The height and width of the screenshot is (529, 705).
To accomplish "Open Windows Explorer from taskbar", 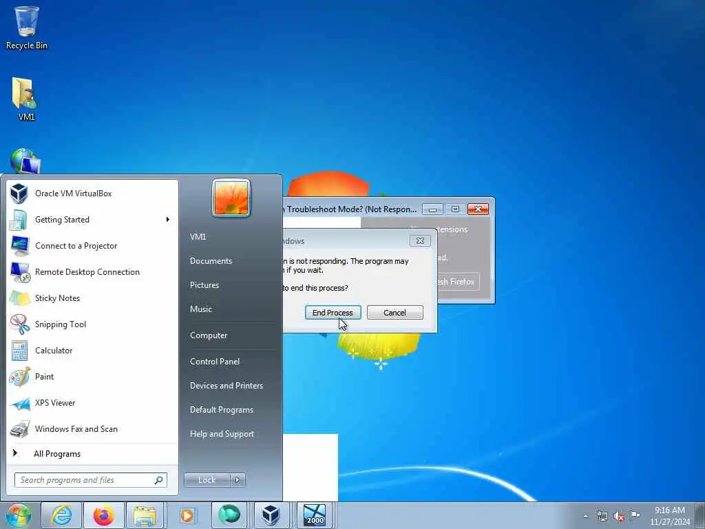I will [x=145, y=515].
